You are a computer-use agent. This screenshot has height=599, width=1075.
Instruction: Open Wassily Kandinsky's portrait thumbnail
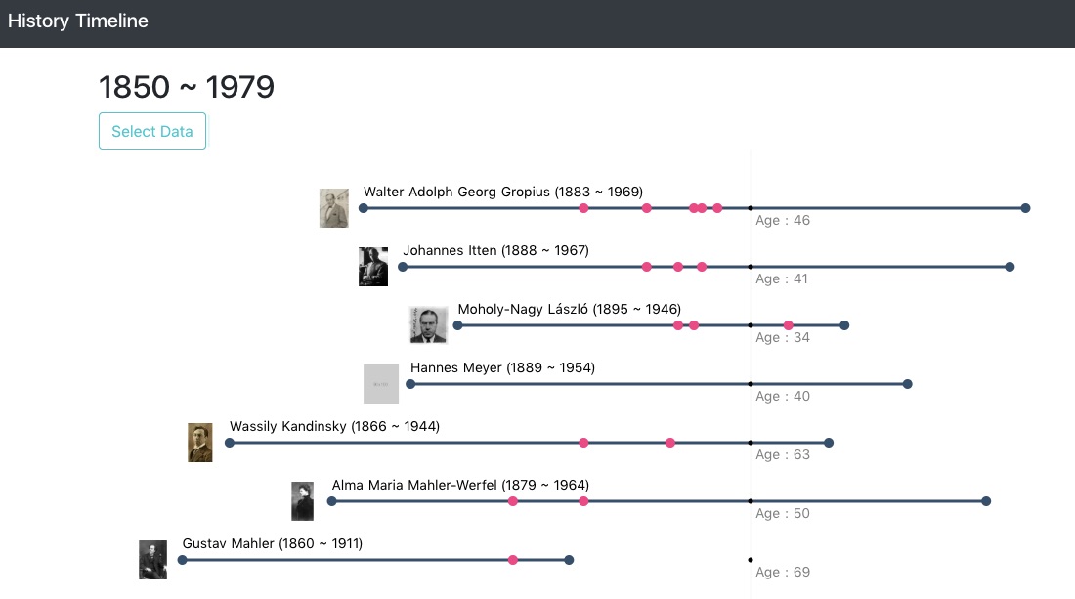click(200, 442)
